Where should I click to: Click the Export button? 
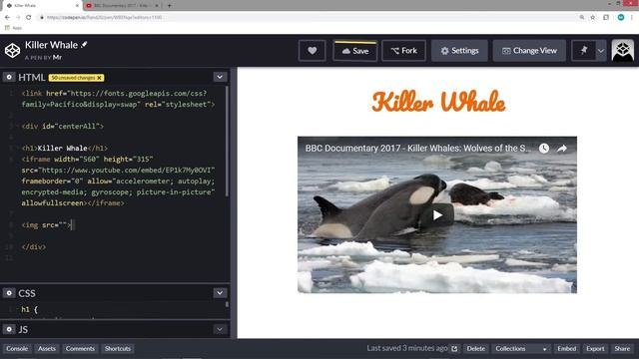(x=595, y=349)
